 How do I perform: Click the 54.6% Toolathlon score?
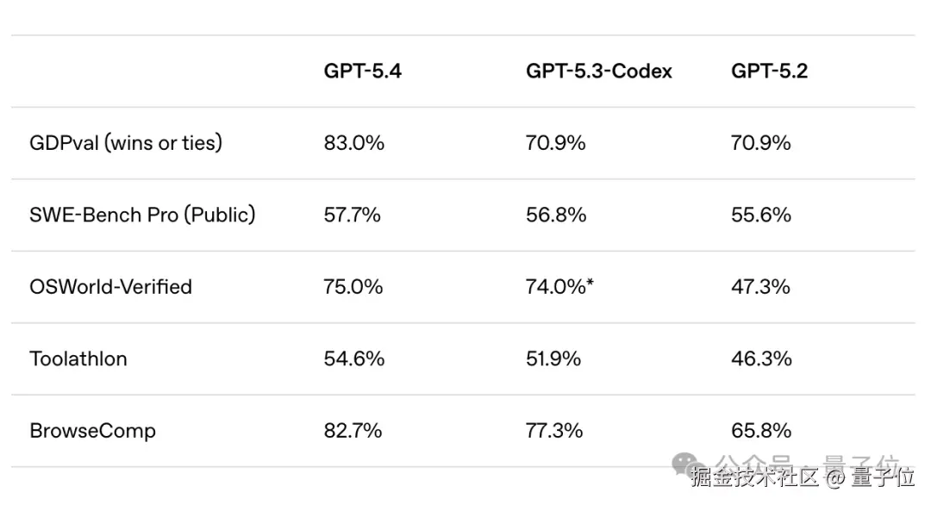(354, 359)
